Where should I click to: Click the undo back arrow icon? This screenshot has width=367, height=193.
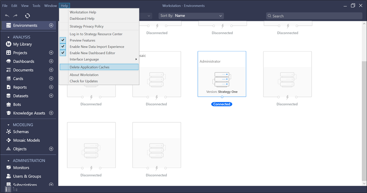coord(7,16)
